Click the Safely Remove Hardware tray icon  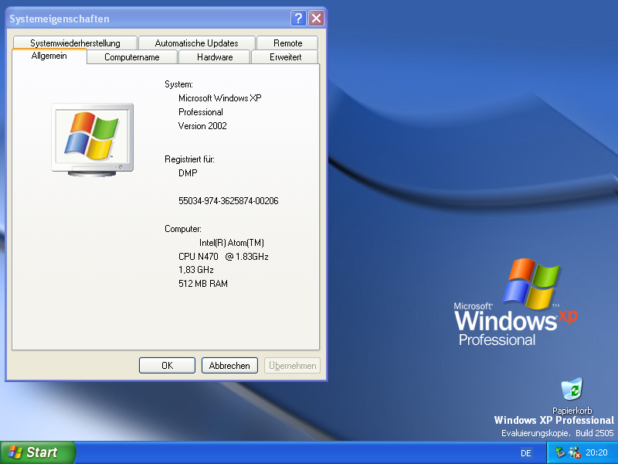(560, 452)
